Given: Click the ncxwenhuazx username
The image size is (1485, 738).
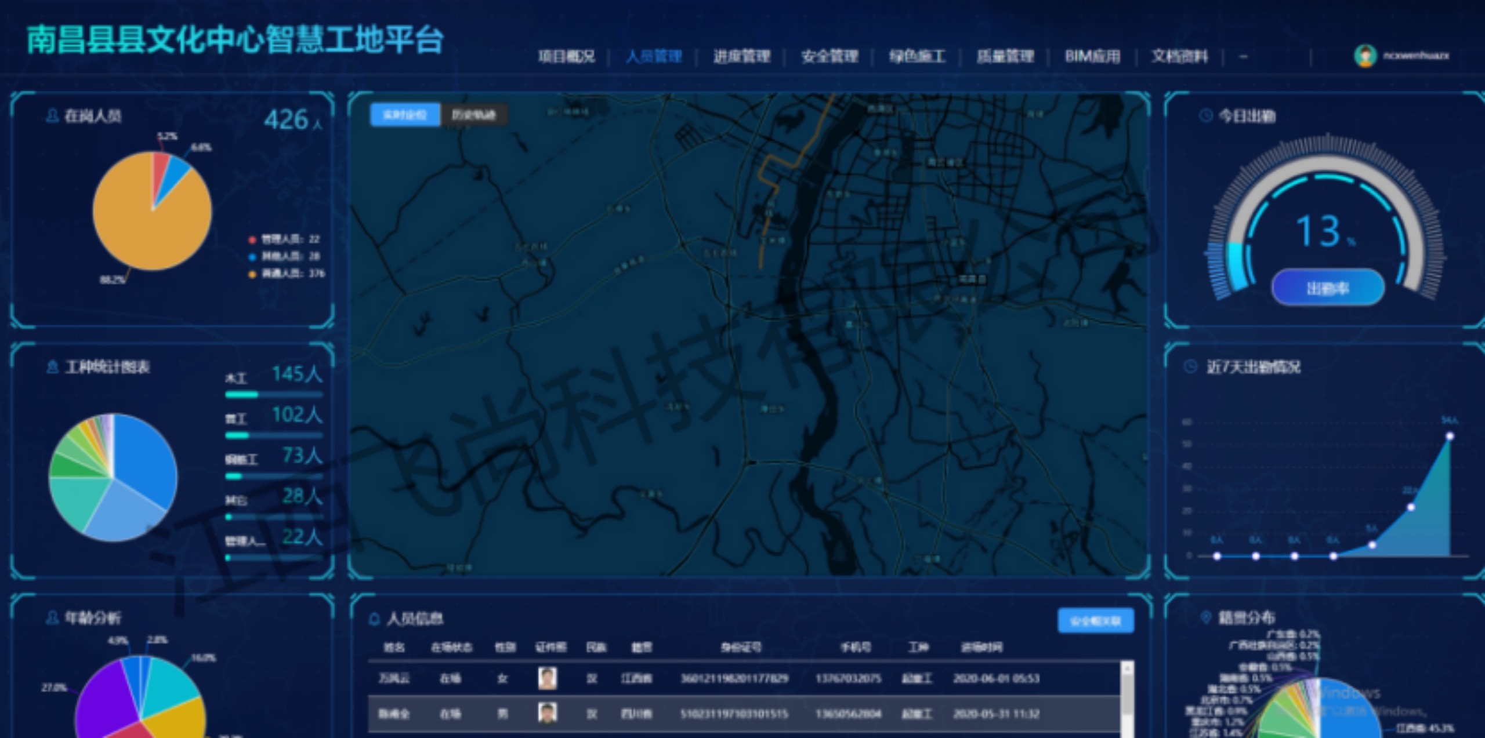Looking at the screenshot, I should [1416, 56].
